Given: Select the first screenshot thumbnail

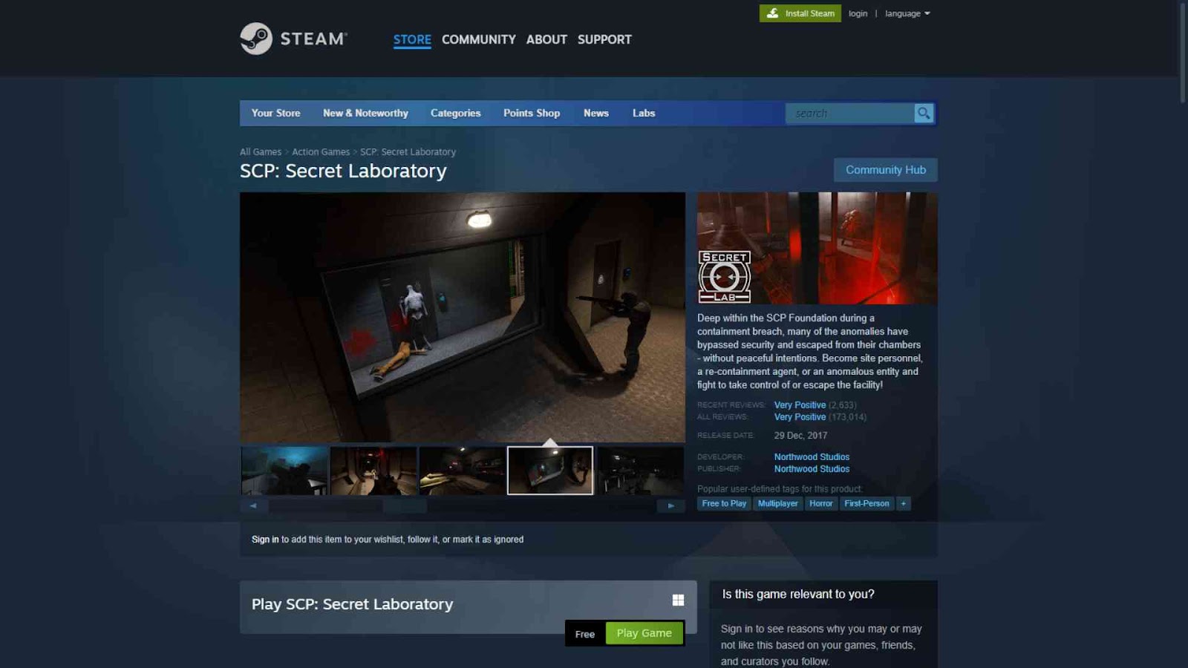Looking at the screenshot, I should (x=284, y=471).
